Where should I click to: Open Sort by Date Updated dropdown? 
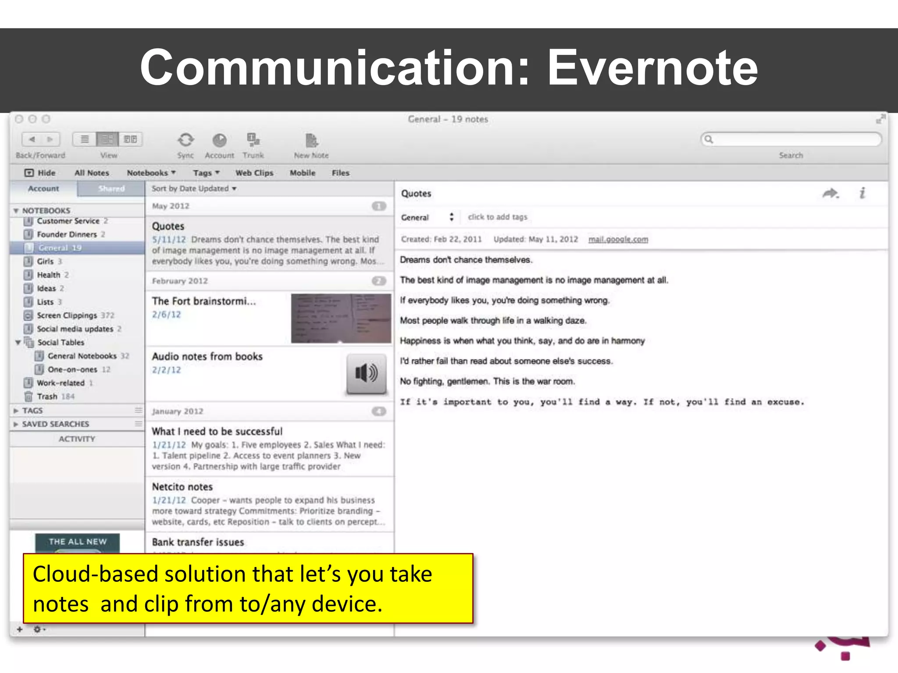[x=194, y=188]
